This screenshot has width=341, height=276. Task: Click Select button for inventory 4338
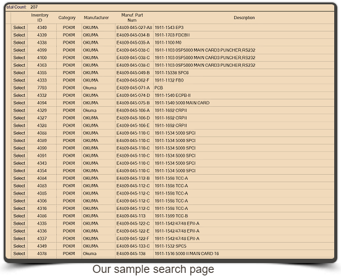pyautogui.click(x=19, y=43)
